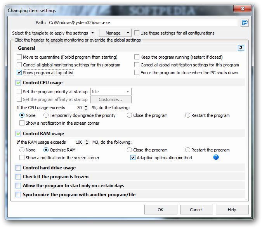The image size is (262, 228).
Task: Enable Set the program priority at startup
Action: [x=19, y=92]
